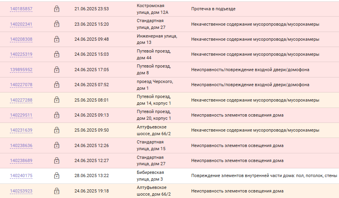
Task: Open request link 140240175
Action: coord(21,176)
